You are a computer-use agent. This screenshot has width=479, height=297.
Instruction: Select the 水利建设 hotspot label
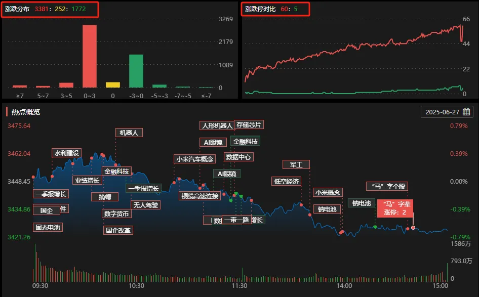coord(66,153)
